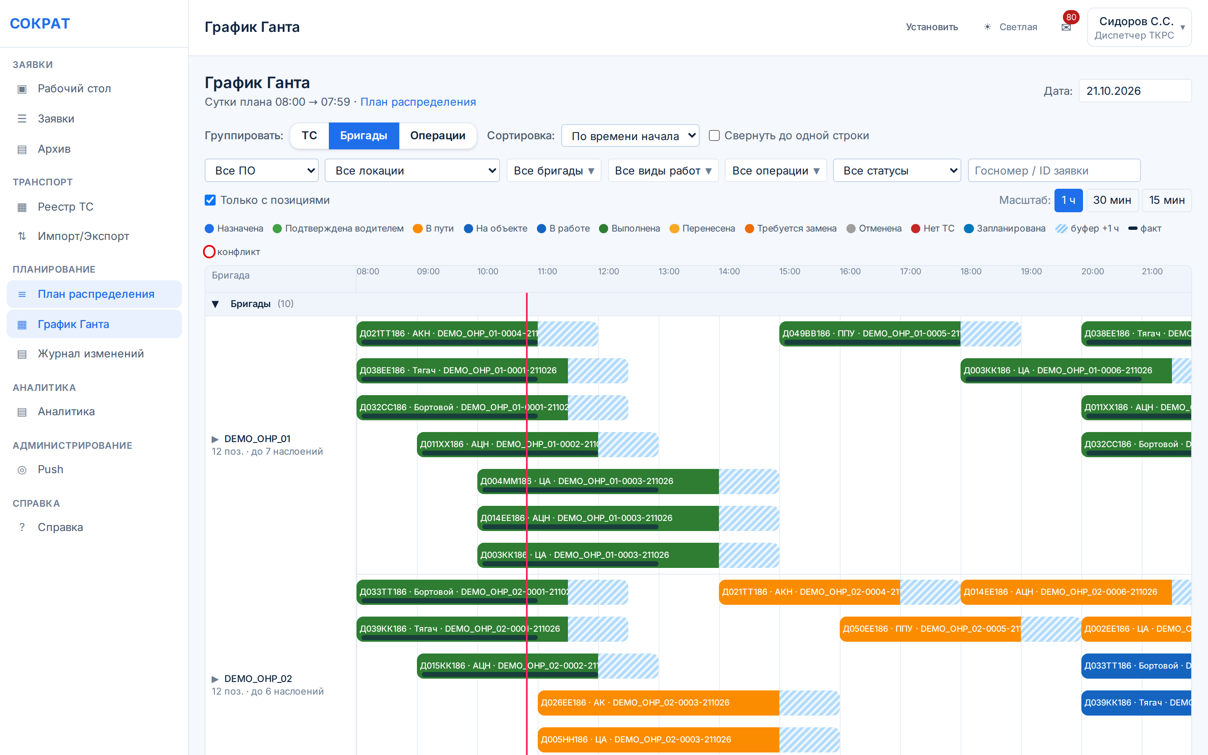Set scale to 30 мин
This screenshot has width=1208, height=755.
click(1112, 200)
